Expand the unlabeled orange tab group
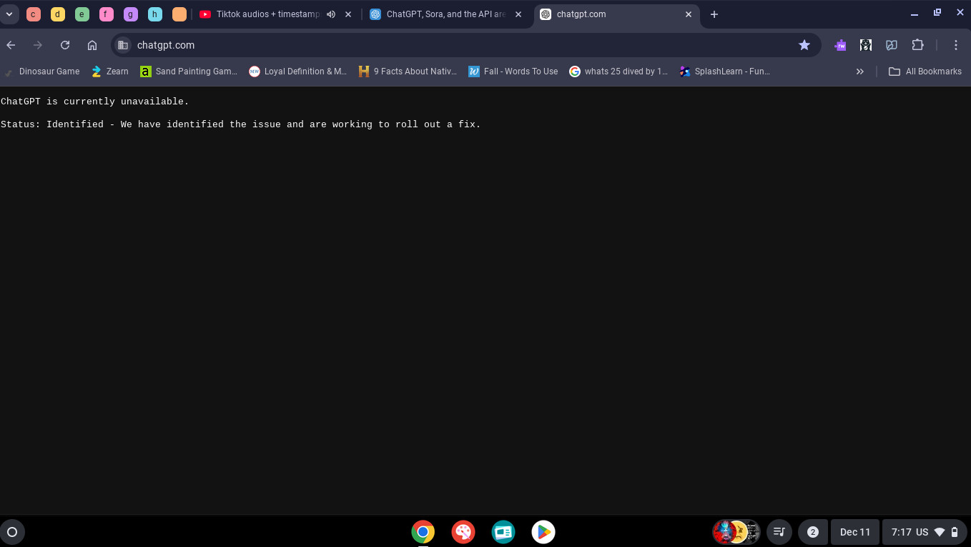Screen dimensions: 971x547 pos(179,14)
